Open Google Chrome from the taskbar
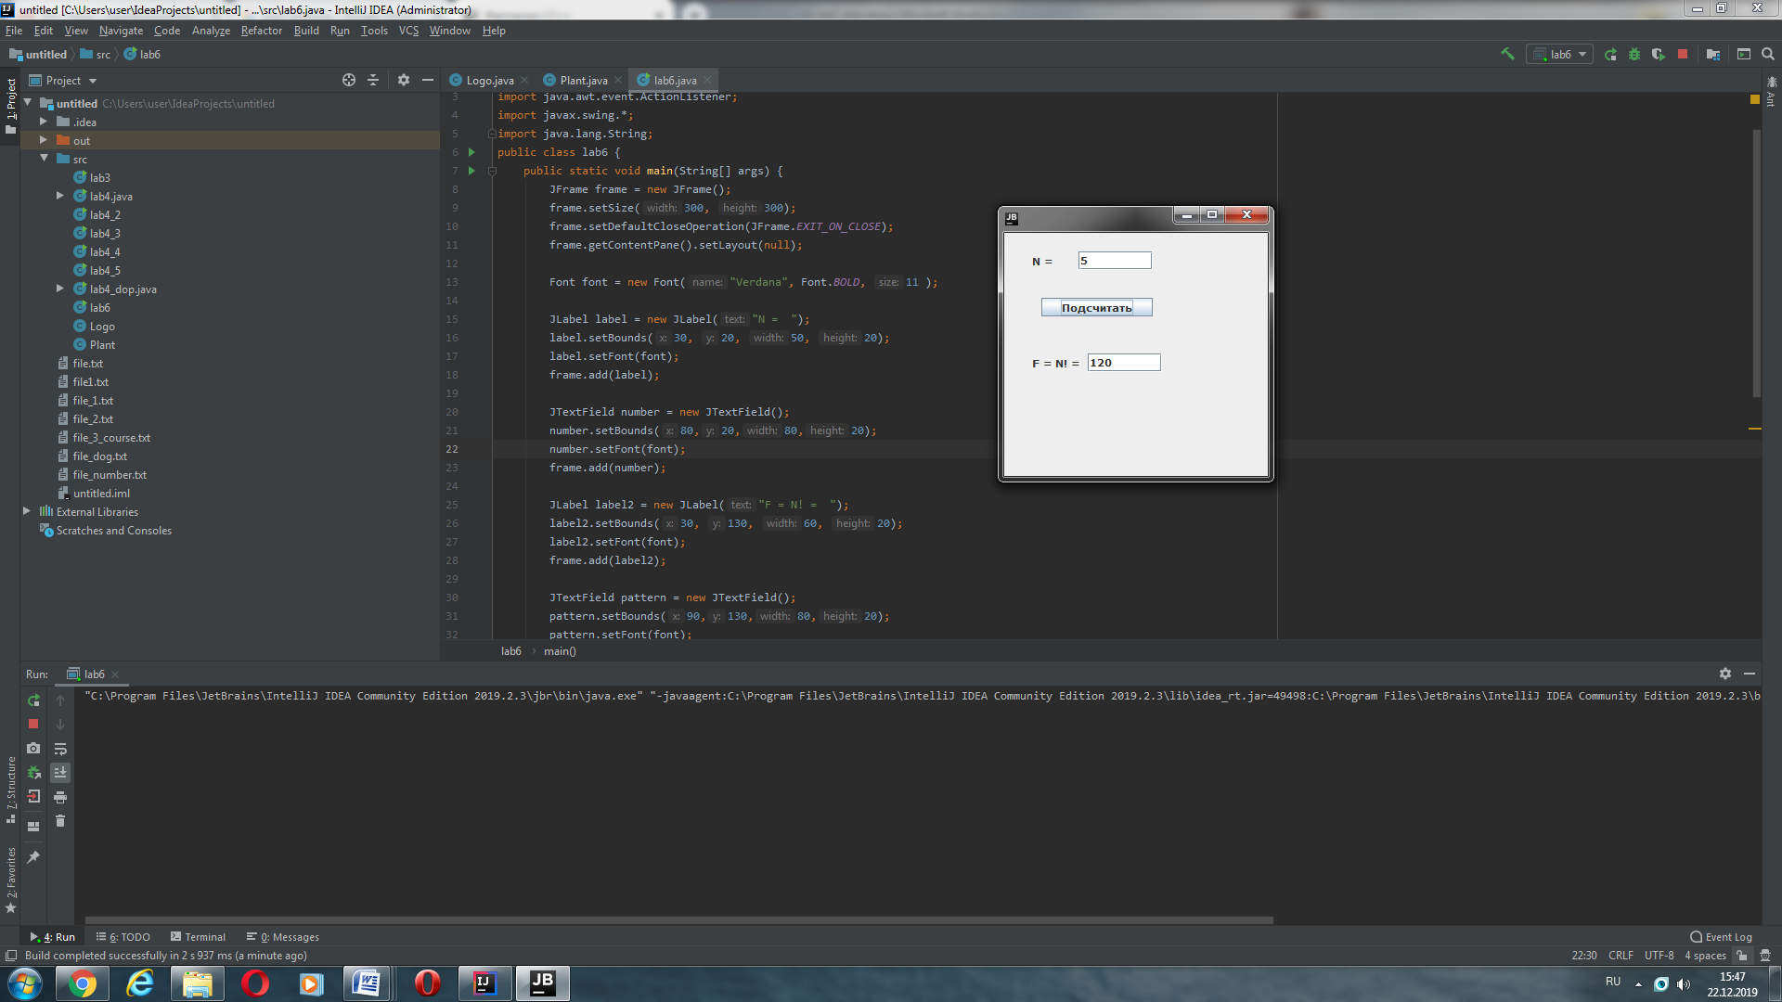1782x1002 pixels. point(82,983)
